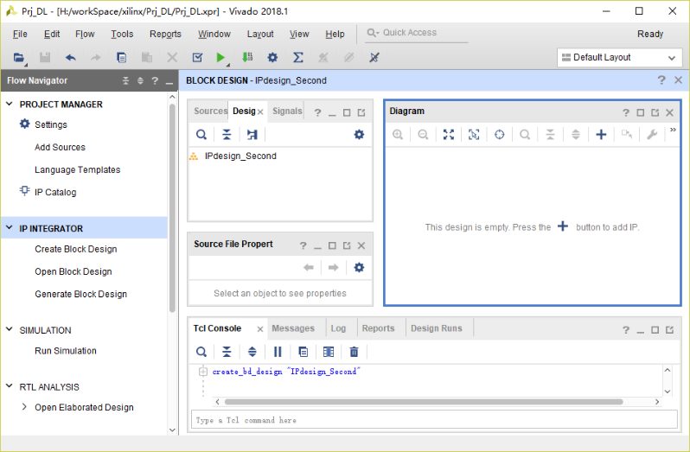Click the sigma Reports icon in toolbar

pos(298,58)
